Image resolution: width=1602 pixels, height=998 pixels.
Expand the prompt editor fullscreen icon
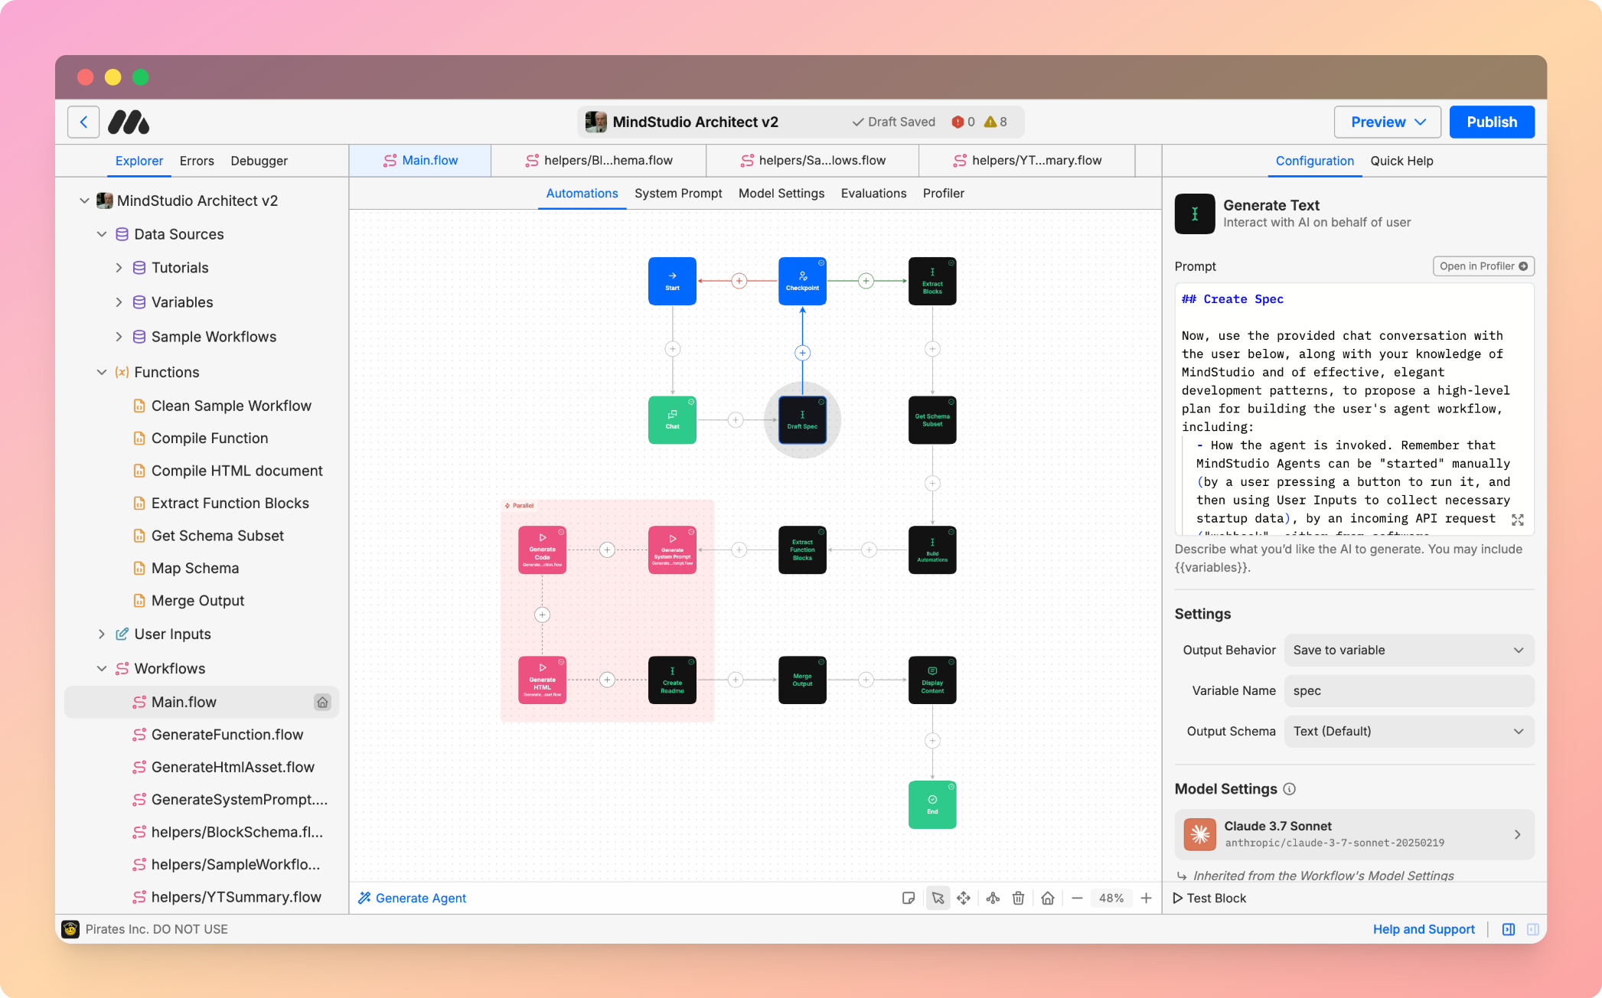click(1517, 520)
